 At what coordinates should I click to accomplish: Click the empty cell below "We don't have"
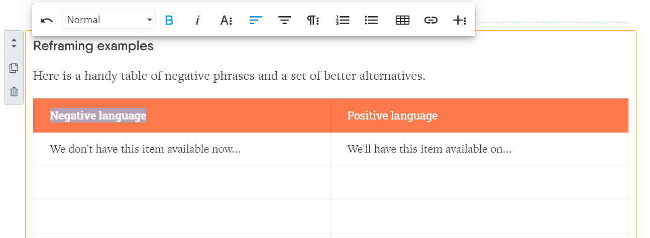pos(182,183)
